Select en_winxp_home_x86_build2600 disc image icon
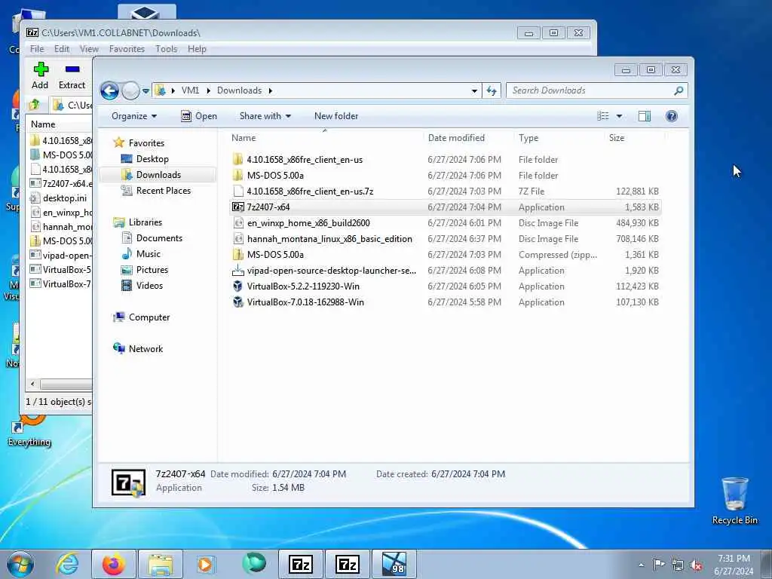 pyautogui.click(x=238, y=223)
